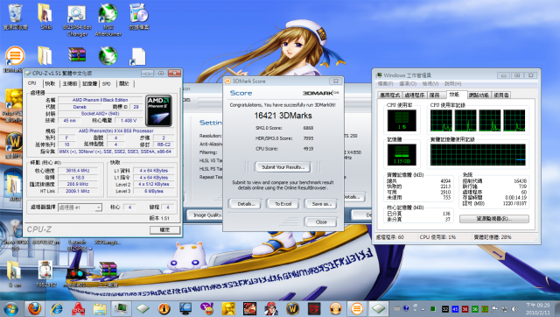The height and width of the screenshot is (317, 560).
Task: Click the volume speaker tray icon
Action: [x=514, y=309]
